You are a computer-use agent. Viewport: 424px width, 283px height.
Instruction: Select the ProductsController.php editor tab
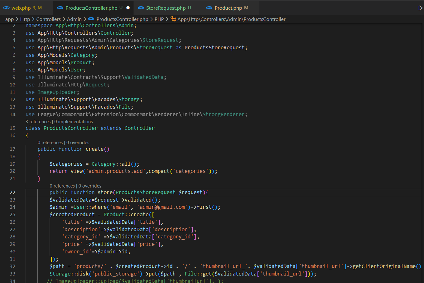tap(93, 8)
